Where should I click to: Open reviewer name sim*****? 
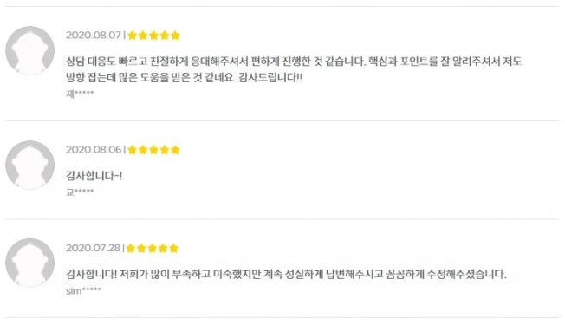(x=83, y=291)
